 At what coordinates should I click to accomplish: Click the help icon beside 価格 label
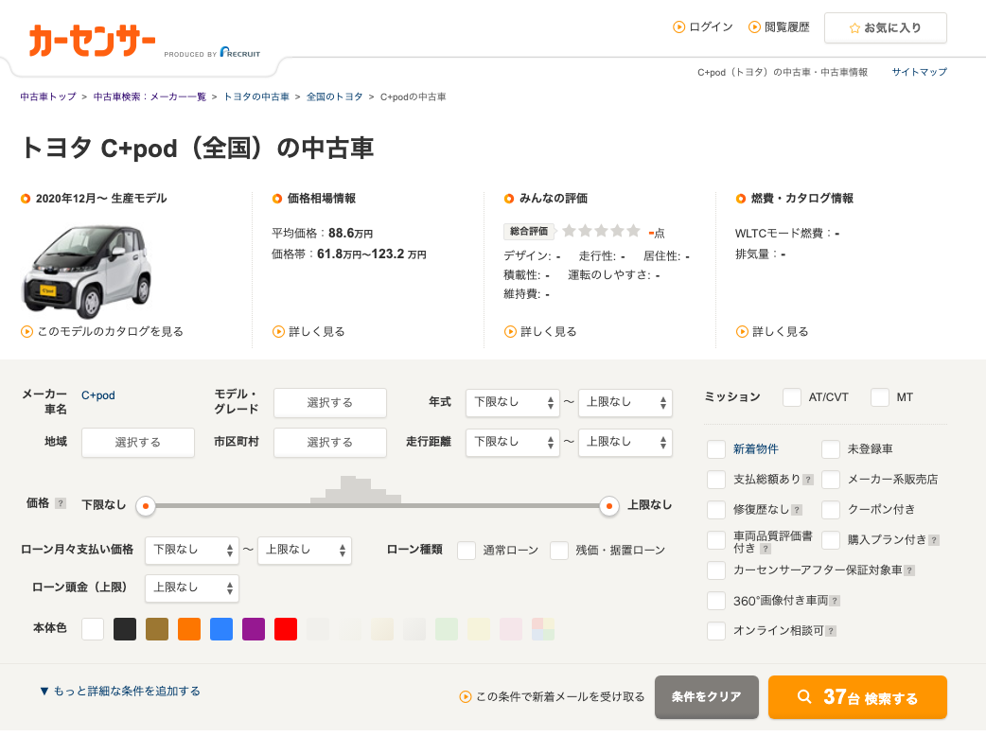coord(61,503)
